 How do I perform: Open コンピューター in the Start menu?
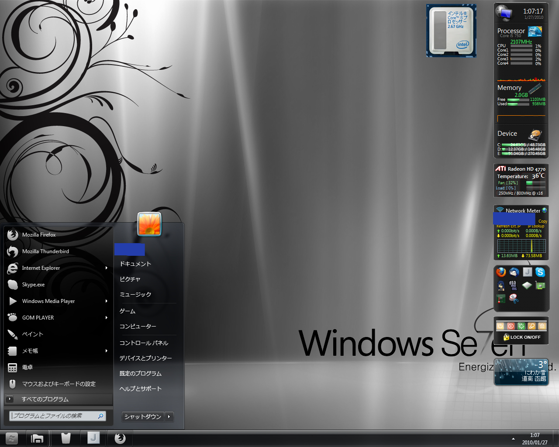(138, 327)
